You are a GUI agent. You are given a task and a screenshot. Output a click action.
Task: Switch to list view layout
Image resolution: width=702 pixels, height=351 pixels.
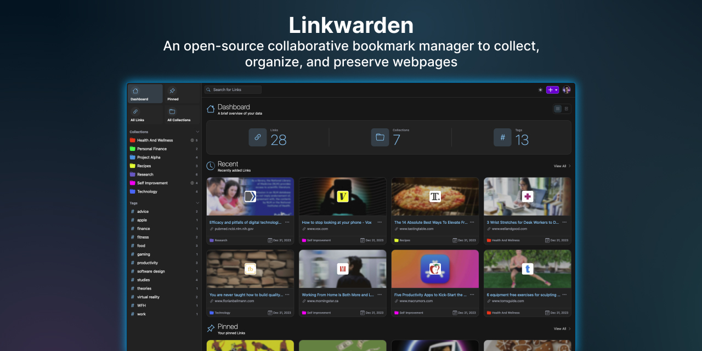567,109
